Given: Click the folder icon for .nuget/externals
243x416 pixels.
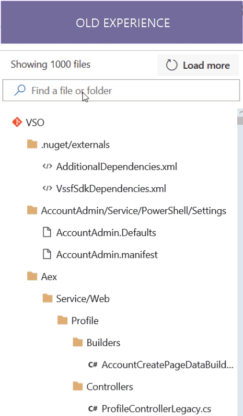Looking at the screenshot, I should coord(32,144).
